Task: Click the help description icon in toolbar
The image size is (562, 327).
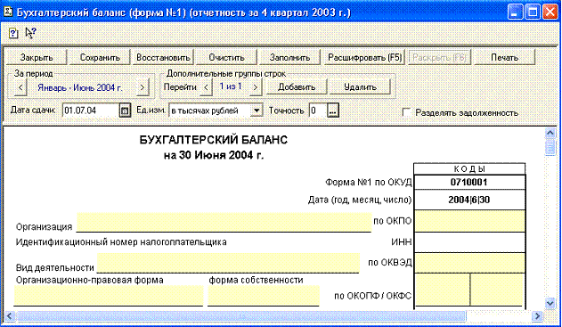Action: point(13,34)
